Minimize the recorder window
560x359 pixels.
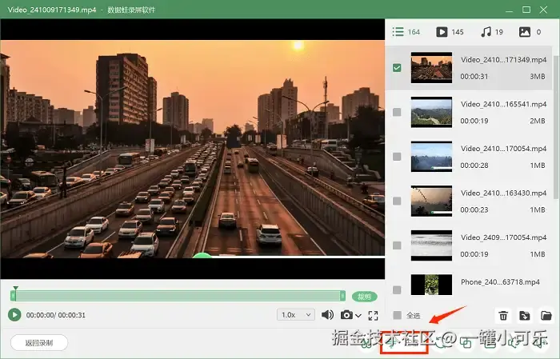509,10
